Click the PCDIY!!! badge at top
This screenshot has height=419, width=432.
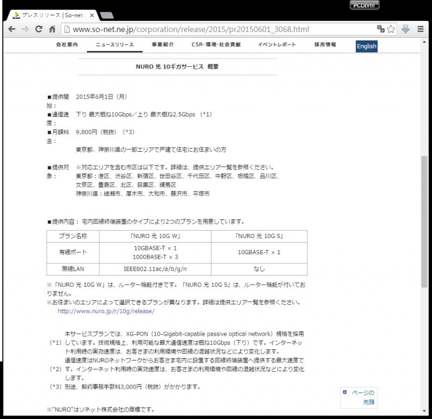[x=364, y=5]
